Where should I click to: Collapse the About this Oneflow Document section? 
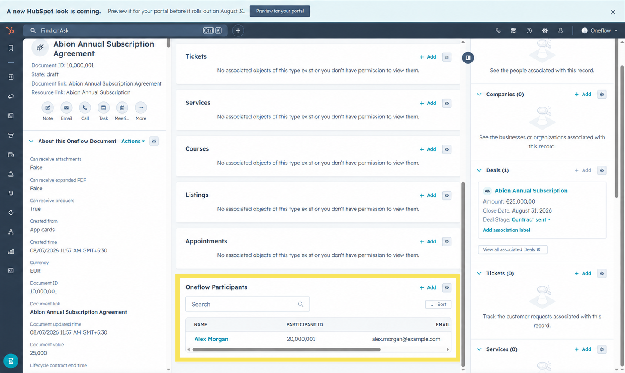point(31,141)
